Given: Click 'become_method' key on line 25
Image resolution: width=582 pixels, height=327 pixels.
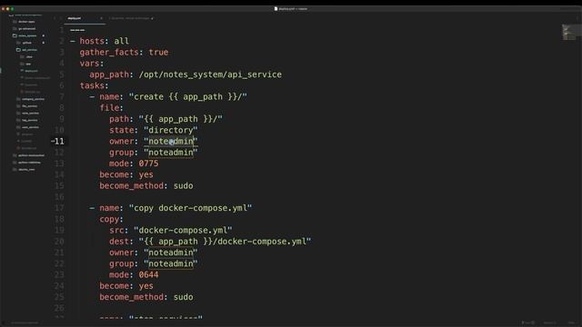Looking at the screenshot, I should 131,297.
